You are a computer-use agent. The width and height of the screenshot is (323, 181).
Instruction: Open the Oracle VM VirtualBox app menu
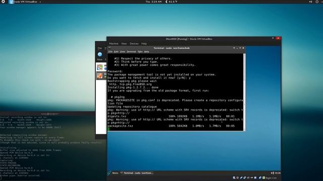[x=25, y=2]
